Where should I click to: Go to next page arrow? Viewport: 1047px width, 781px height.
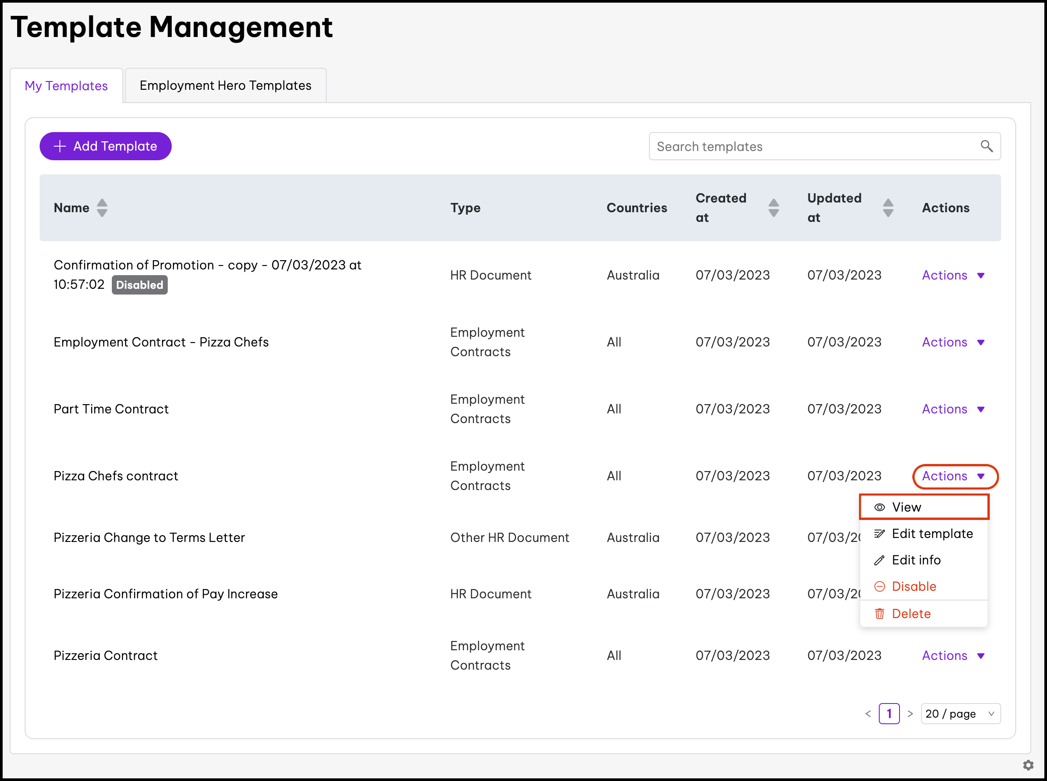tap(910, 713)
